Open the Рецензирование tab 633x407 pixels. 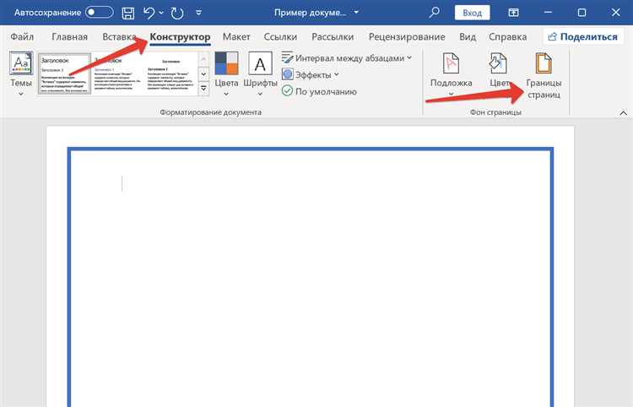(x=407, y=37)
